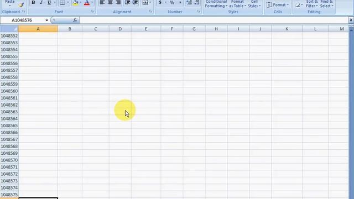Image resolution: width=354 pixels, height=199 pixels.
Task: Open Find & Select menu
Action: pos(326,4)
